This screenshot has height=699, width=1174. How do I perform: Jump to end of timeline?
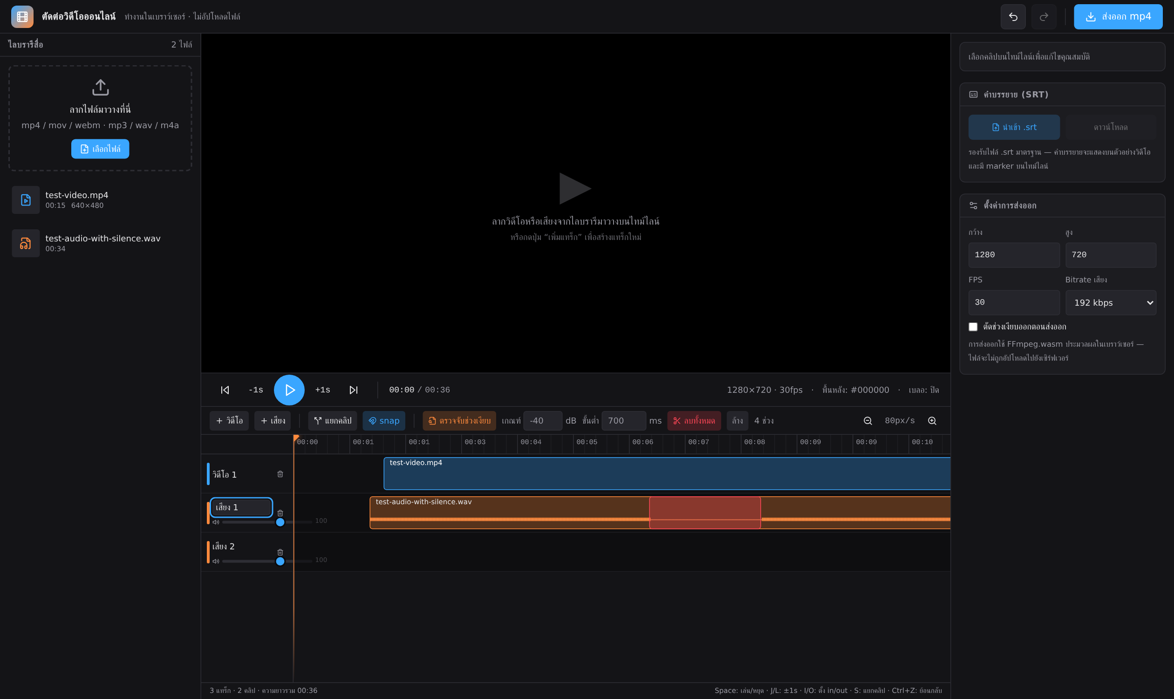(354, 390)
